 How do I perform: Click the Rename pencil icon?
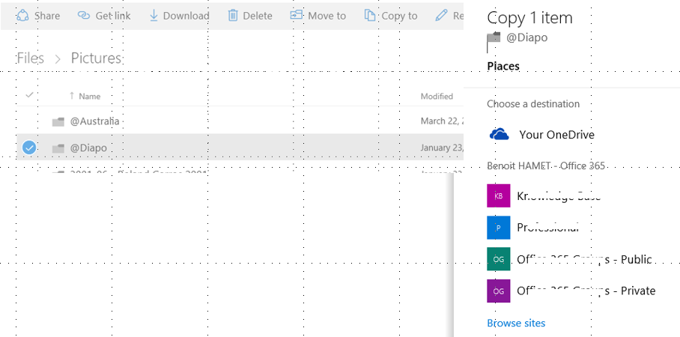[442, 15]
